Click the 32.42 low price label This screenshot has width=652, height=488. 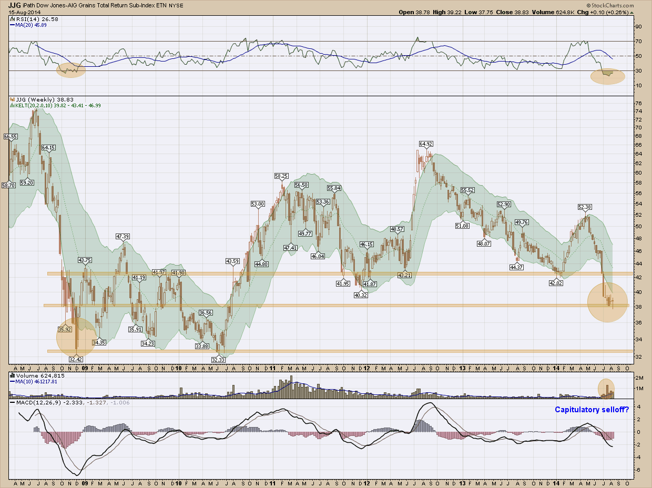(x=76, y=359)
